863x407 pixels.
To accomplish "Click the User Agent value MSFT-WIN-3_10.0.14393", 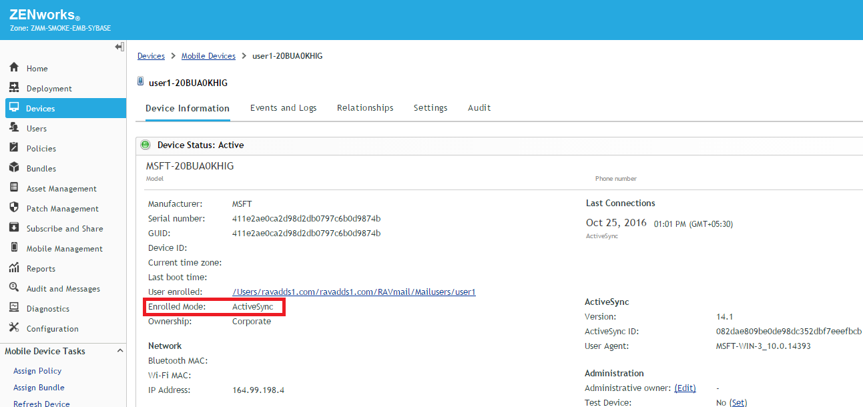I will pos(764,346).
